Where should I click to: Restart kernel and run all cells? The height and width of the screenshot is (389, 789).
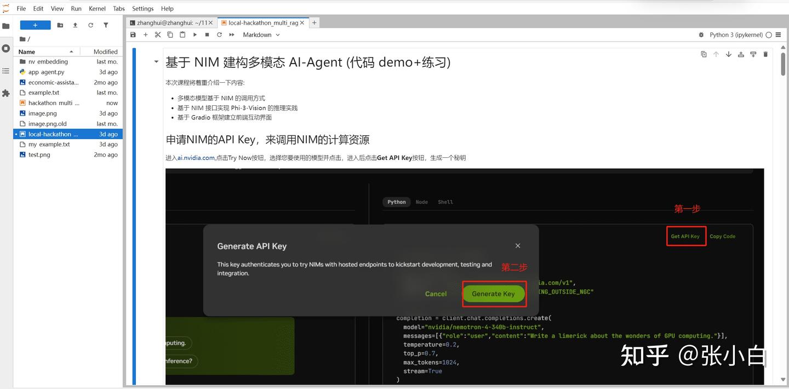[x=232, y=35]
